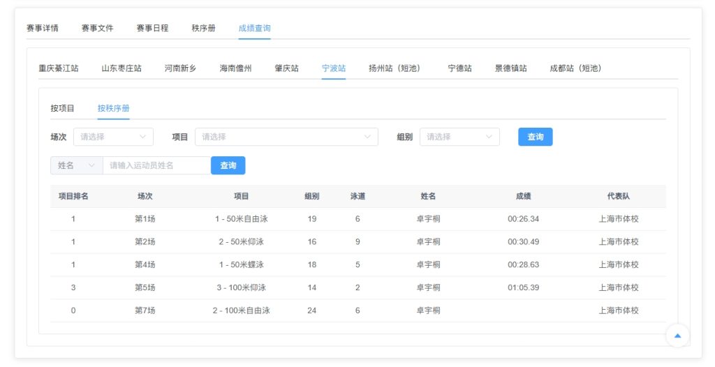Open the 场次 dropdown selector
This screenshot has width=715, height=367.
113,137
